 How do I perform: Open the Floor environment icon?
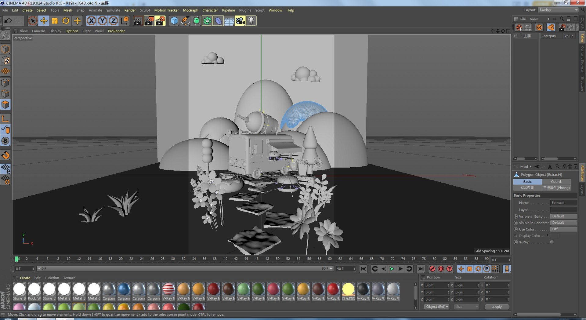229,21
